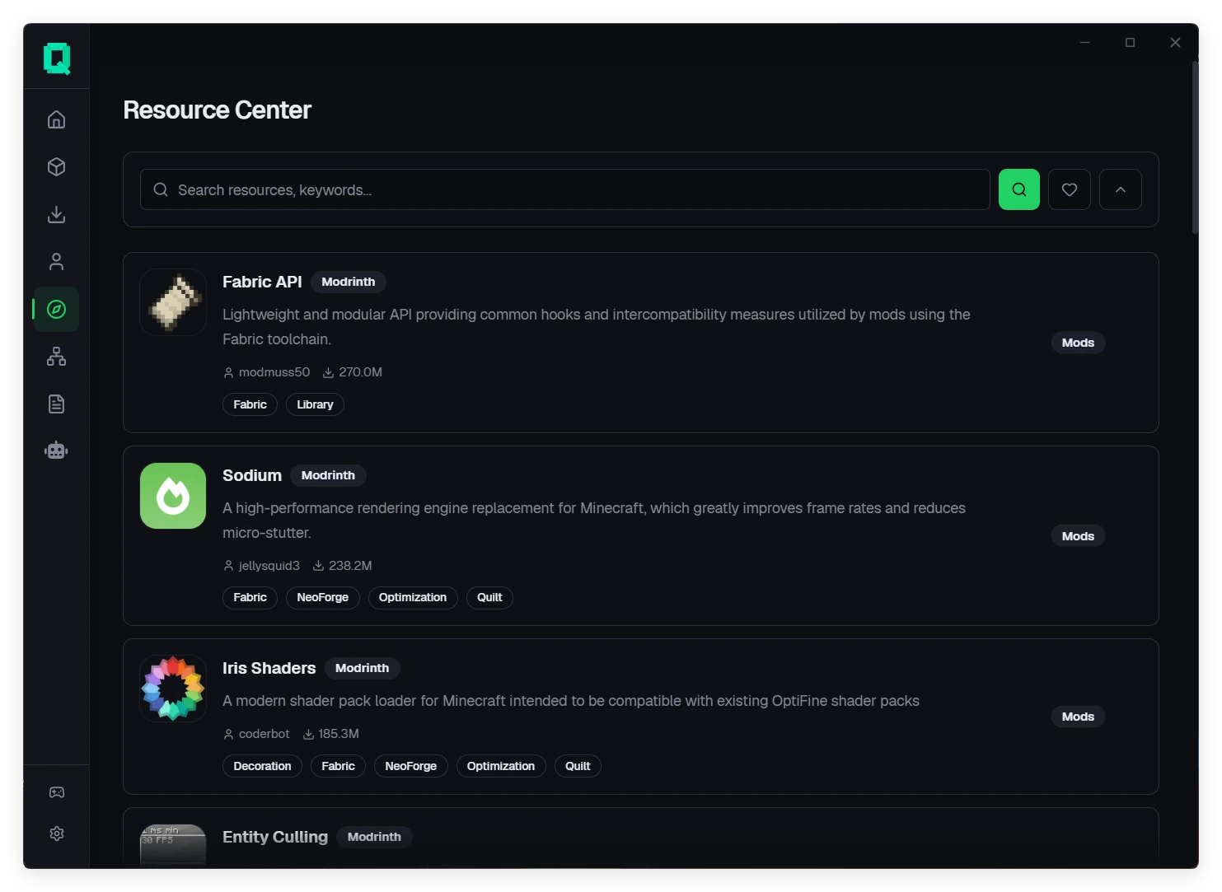Click the 270.0M download count
The width and height of the screenshot is (1222, 892).
[360, 372]
